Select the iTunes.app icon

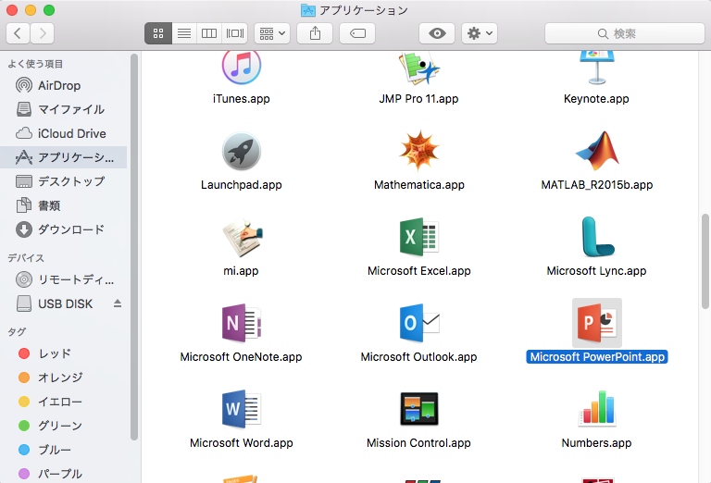[242, 68]
